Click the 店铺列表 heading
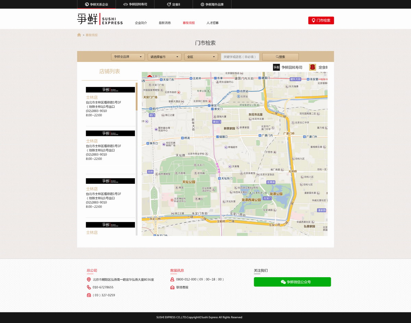 pos(110,72)
